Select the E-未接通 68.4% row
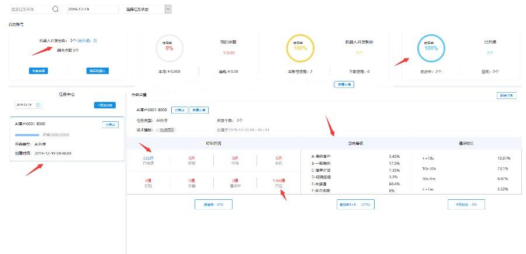 tap(355, 184)
